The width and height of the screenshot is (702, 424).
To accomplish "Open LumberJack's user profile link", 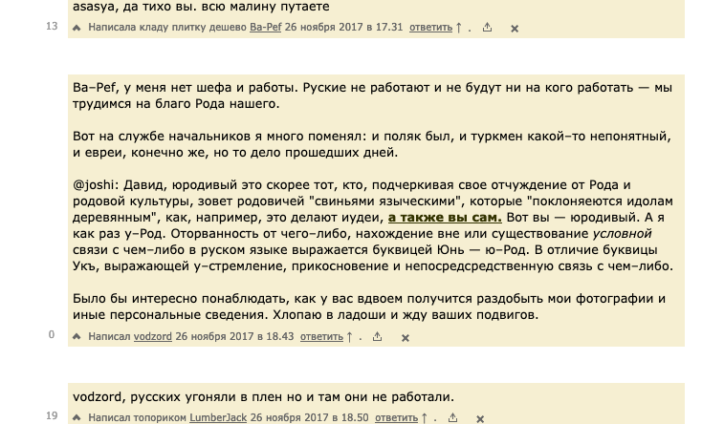I will click(219, 417).
